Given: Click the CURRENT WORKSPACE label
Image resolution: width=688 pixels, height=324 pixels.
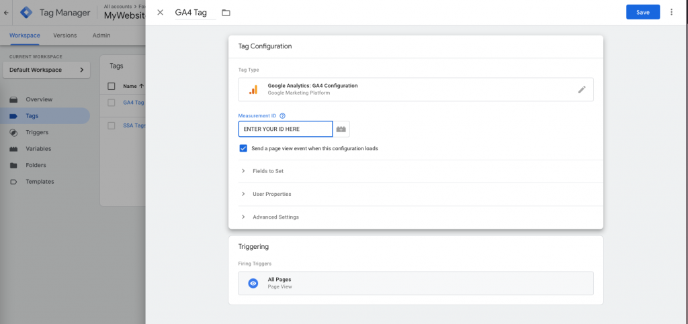Looking at the screenshot, I should pos(36,57).
